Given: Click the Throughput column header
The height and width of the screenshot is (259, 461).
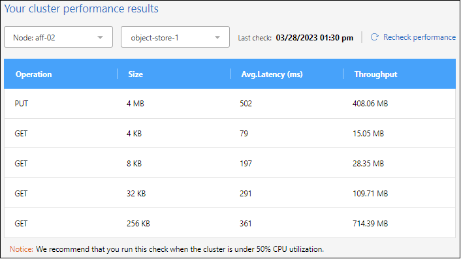Looking at the screenshot, I should click(375, 74).
